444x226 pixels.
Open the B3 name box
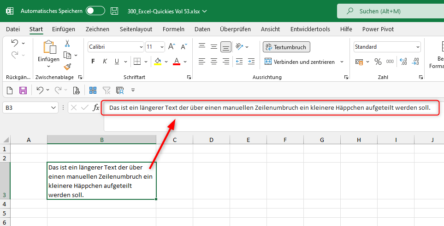30,107
